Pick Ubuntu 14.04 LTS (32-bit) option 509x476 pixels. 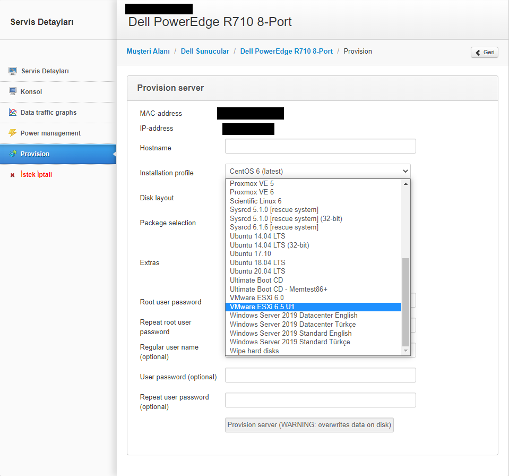(313, 245)
